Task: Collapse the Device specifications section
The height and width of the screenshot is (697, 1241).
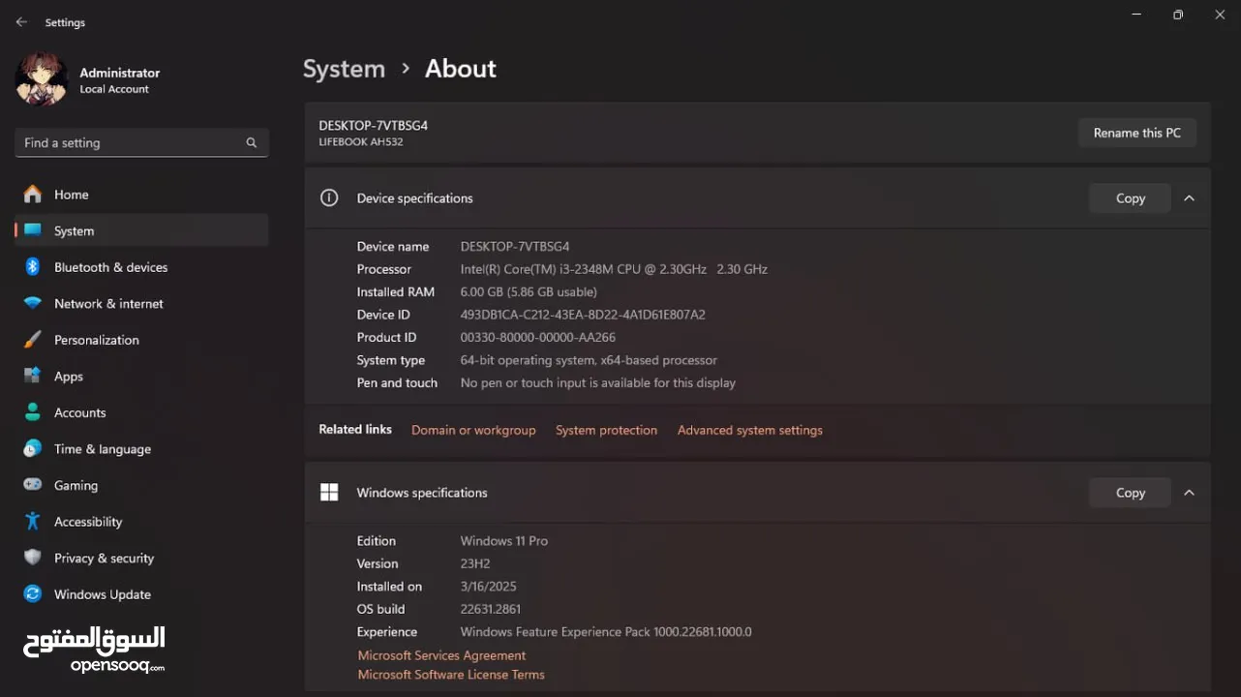Action: (1189, 197)
